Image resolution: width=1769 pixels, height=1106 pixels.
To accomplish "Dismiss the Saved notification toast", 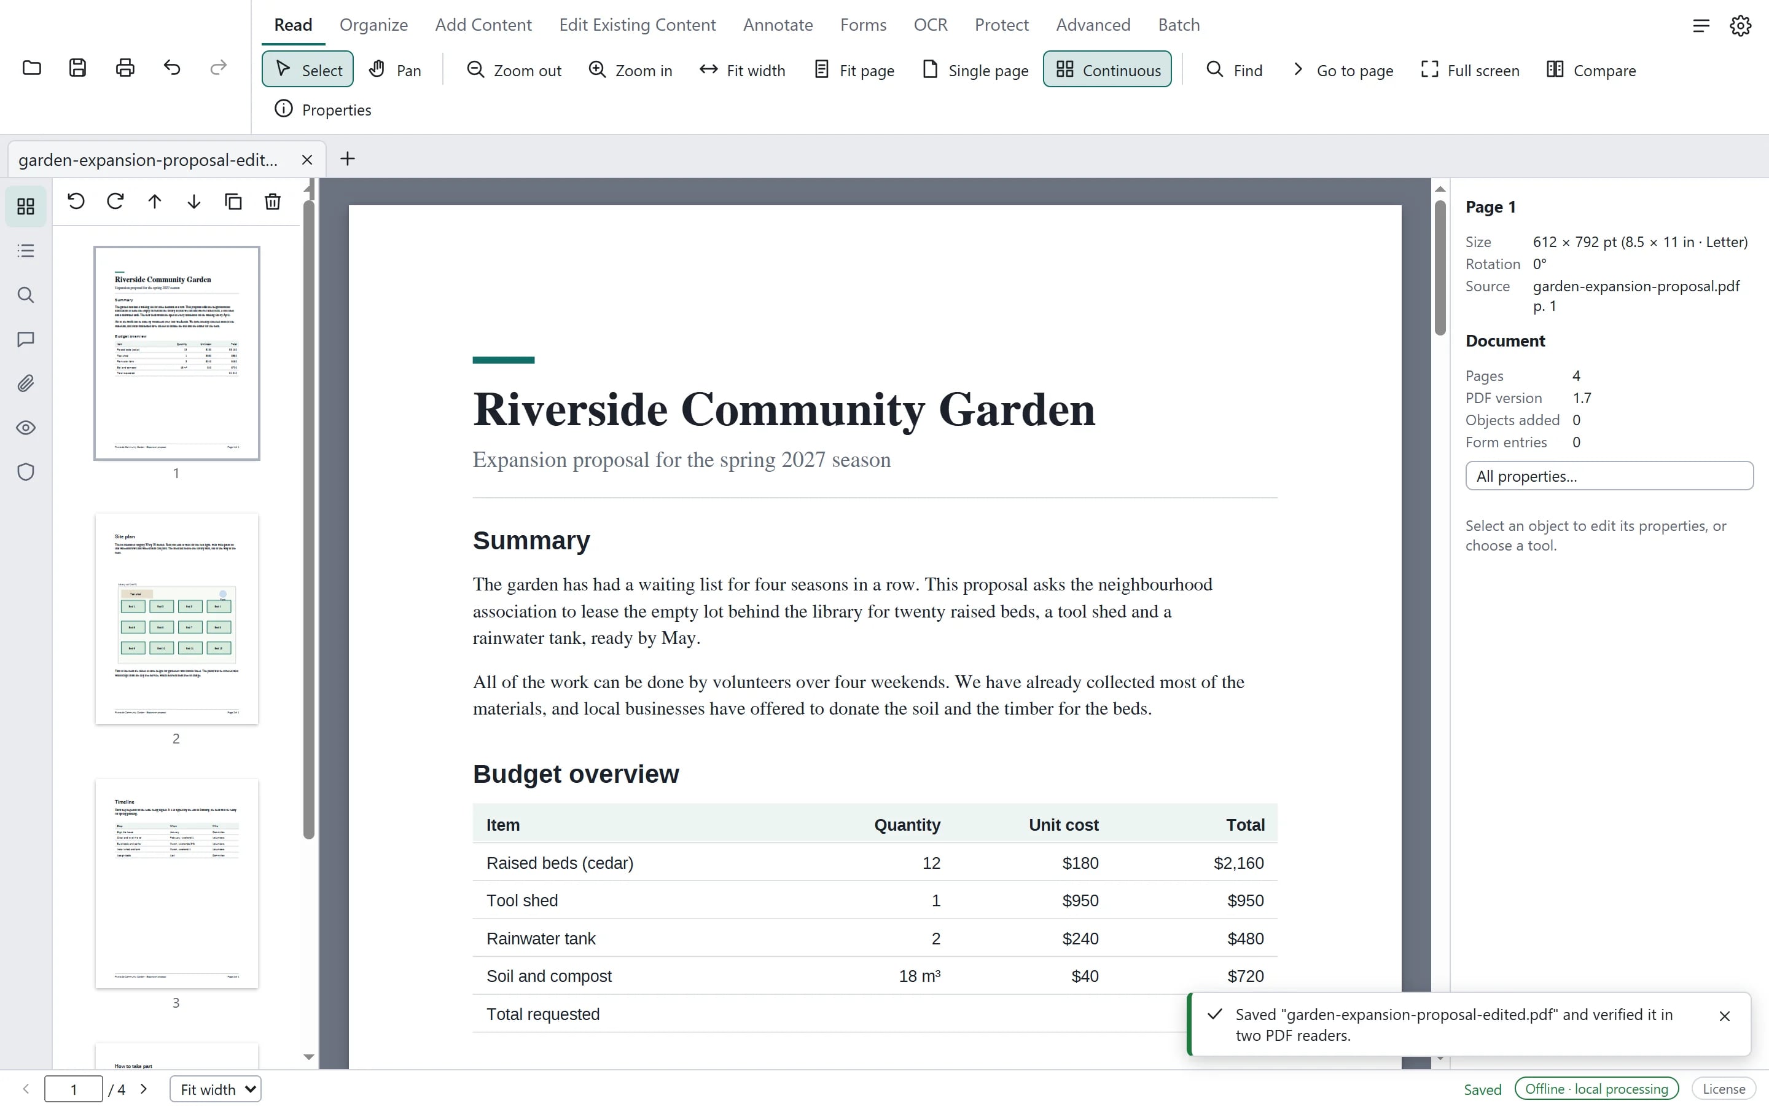I will click(1724, 1016).
